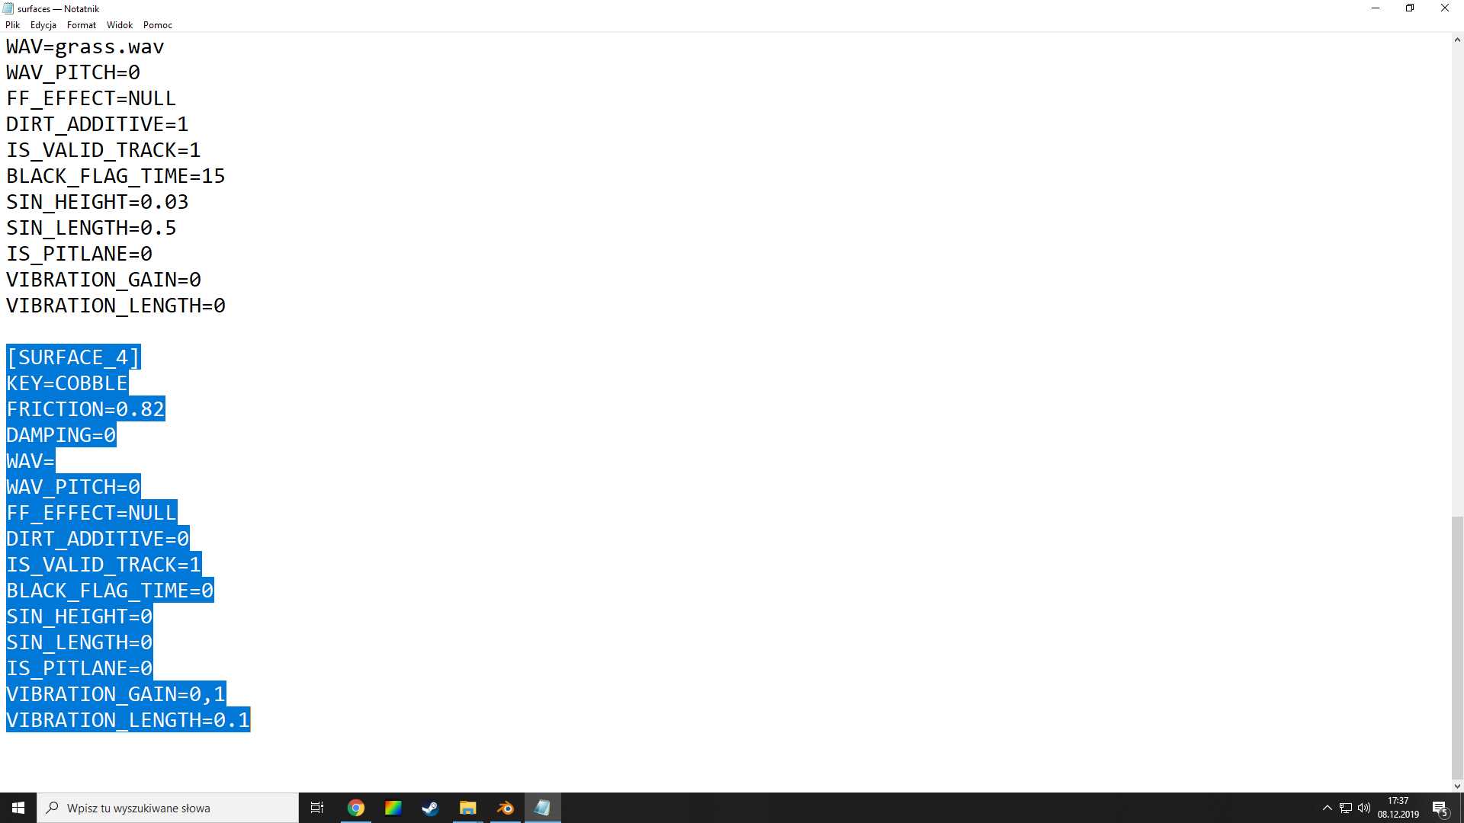Click the Notepad icon in title bar

tap(8, 8)
